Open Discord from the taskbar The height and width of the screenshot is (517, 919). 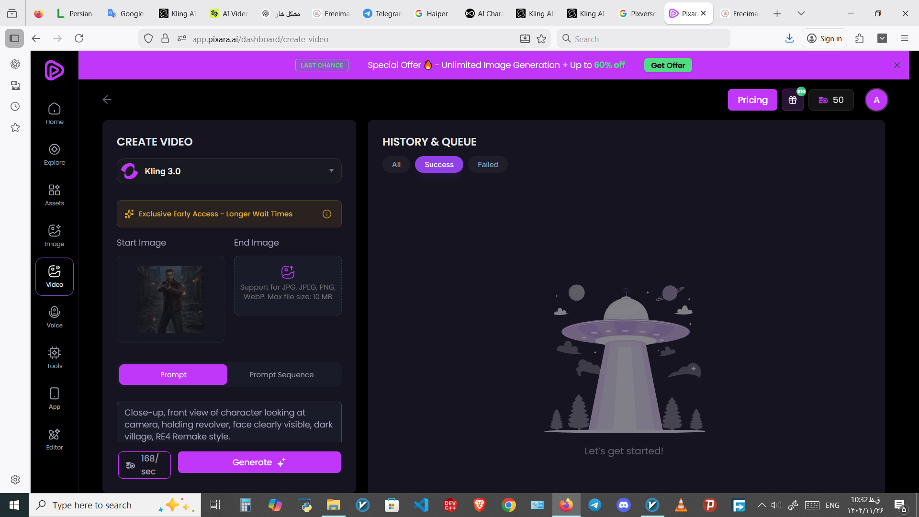(x=623, y=505)
